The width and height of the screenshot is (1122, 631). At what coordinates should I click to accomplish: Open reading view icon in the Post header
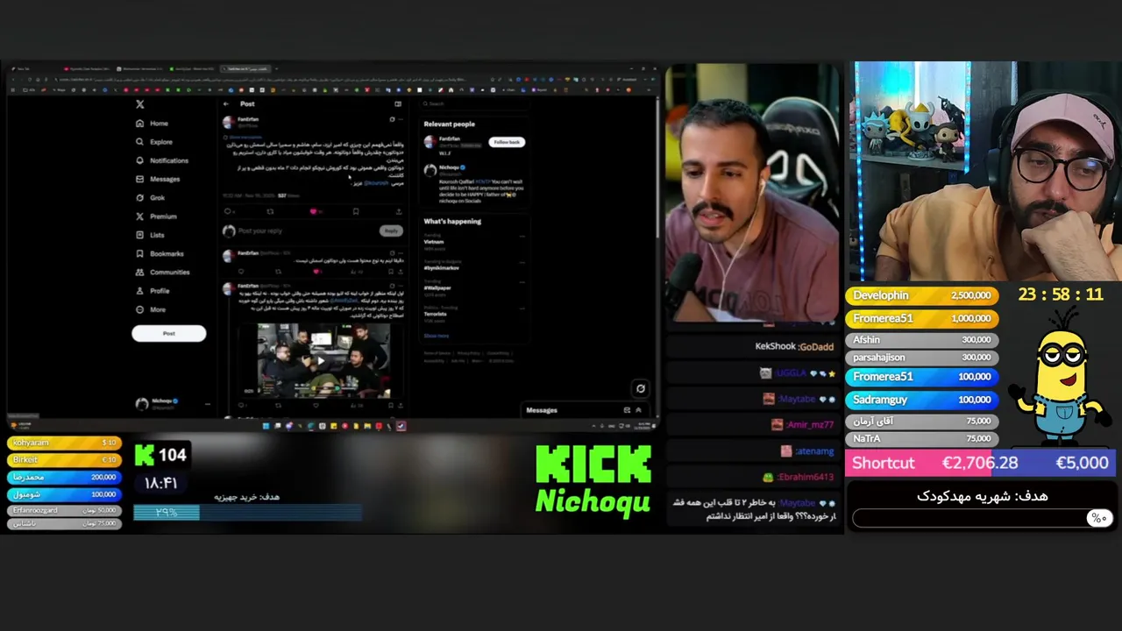[x=398, y=104]
